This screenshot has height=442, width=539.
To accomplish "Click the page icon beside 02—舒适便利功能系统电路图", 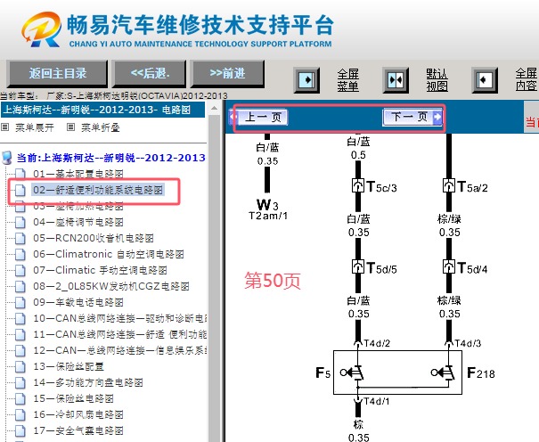I will 20,190.
